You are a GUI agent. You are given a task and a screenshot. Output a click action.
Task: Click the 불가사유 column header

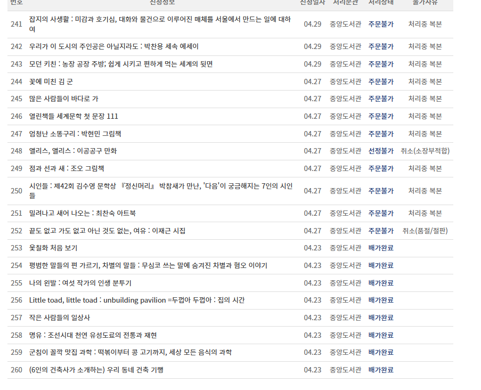coord(426,4)
